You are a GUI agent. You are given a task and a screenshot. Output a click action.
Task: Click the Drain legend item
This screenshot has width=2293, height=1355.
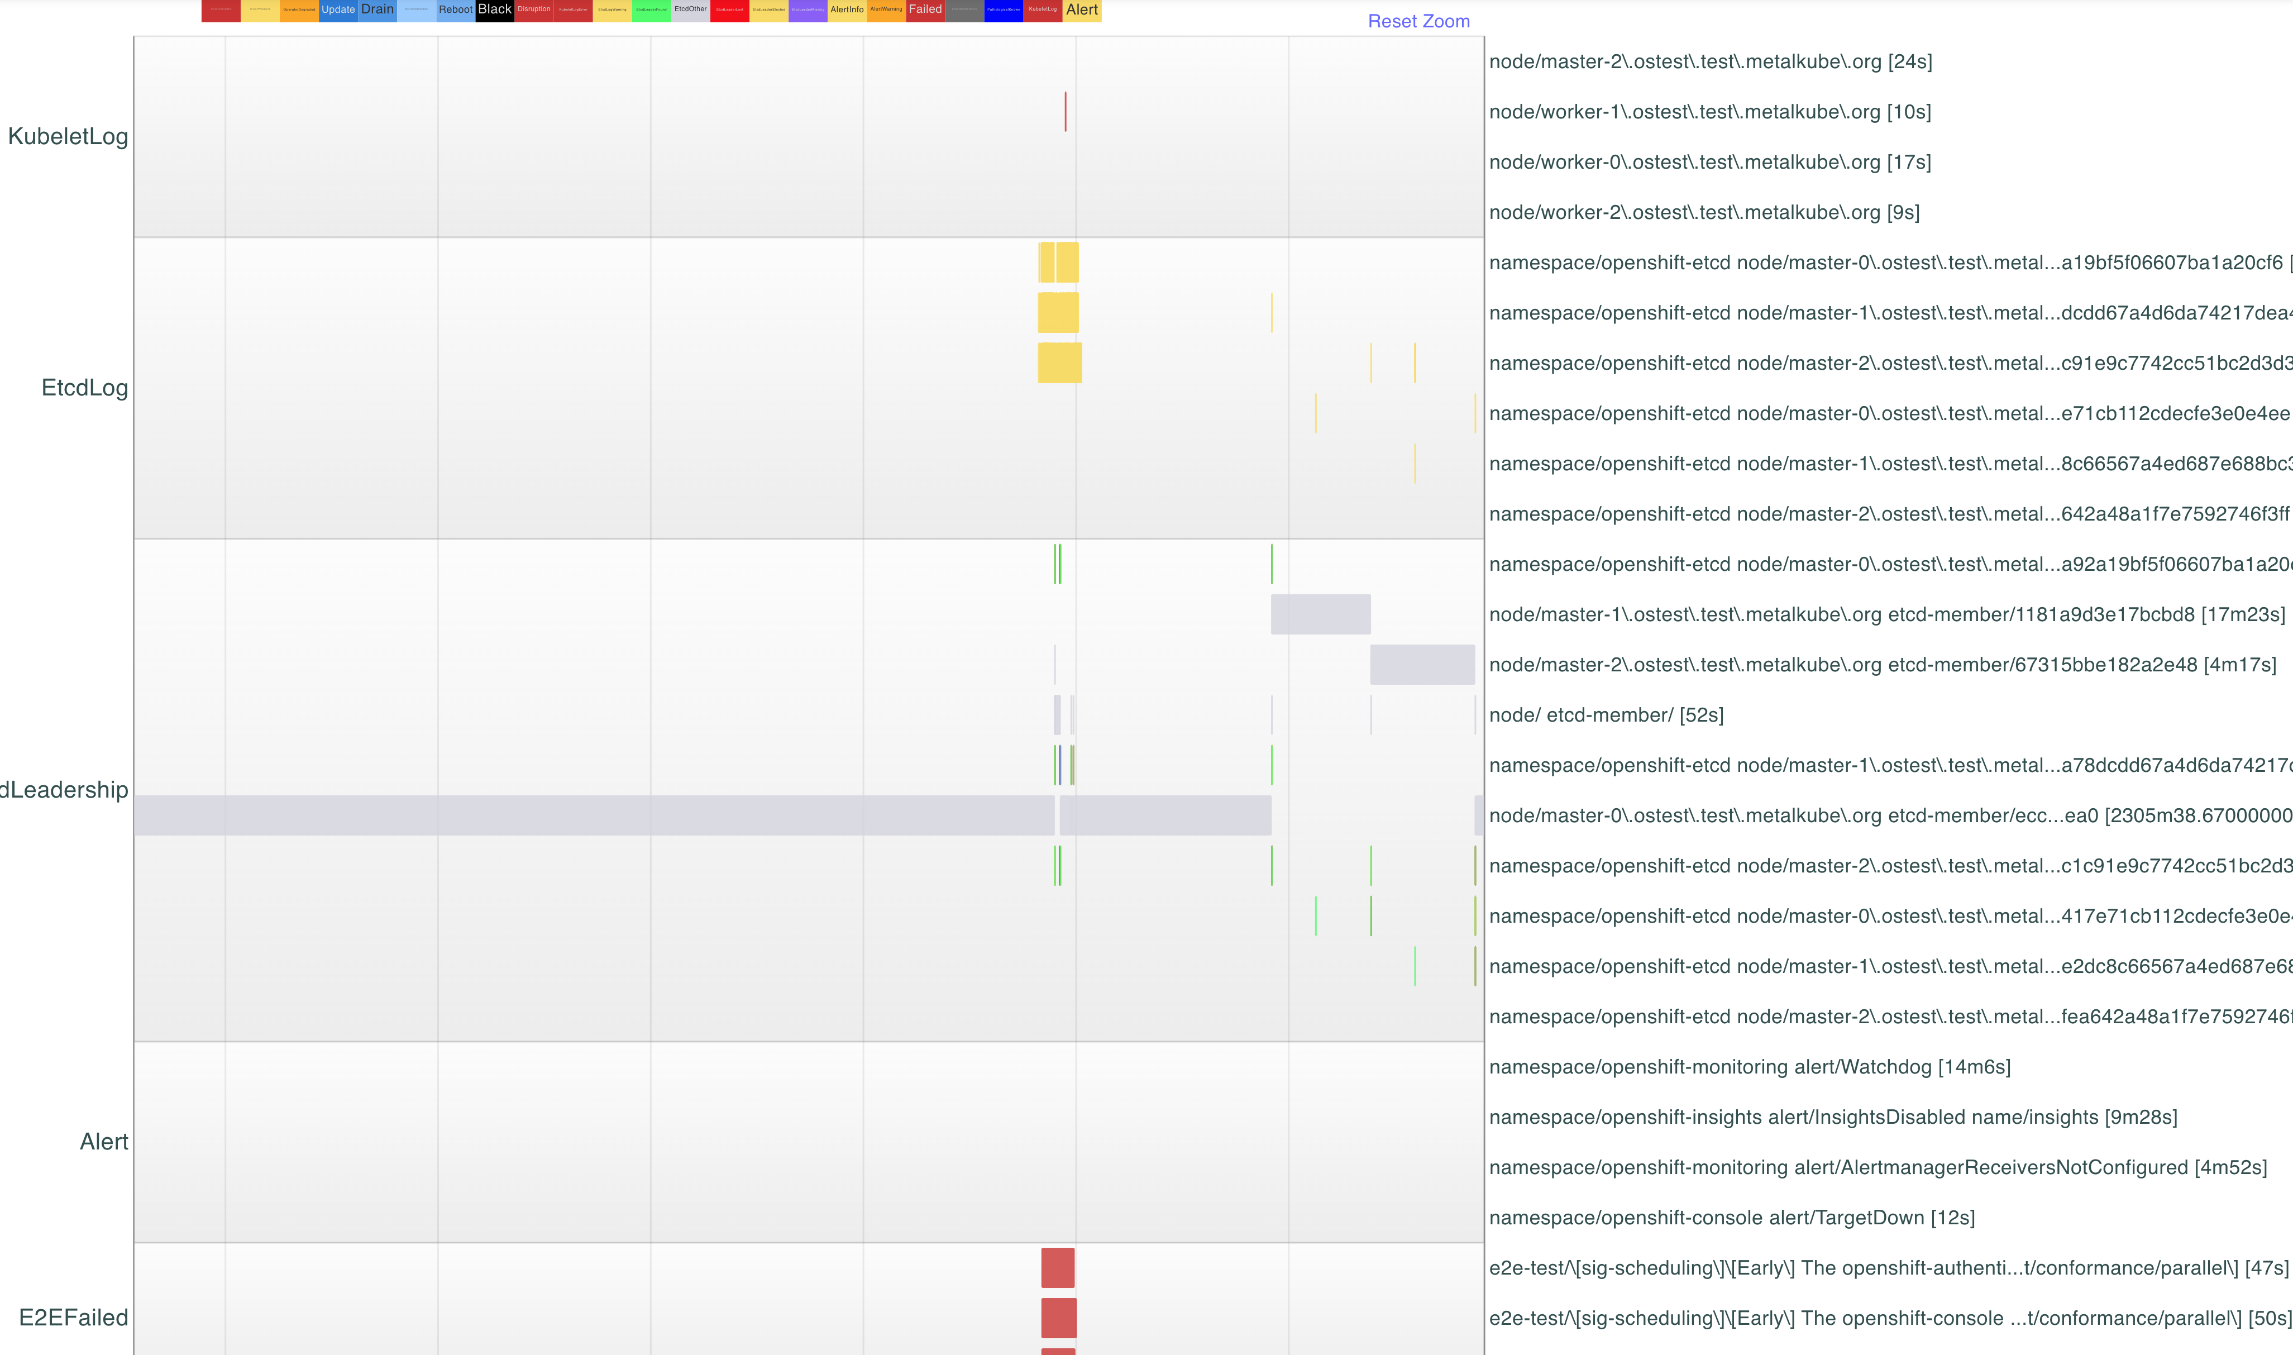[377, 10]
